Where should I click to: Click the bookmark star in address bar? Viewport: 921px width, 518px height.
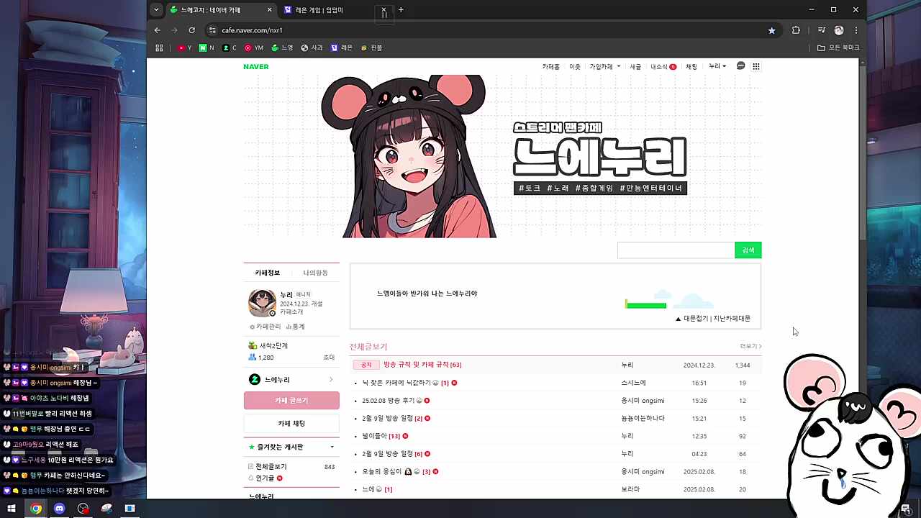pos(772,30)
